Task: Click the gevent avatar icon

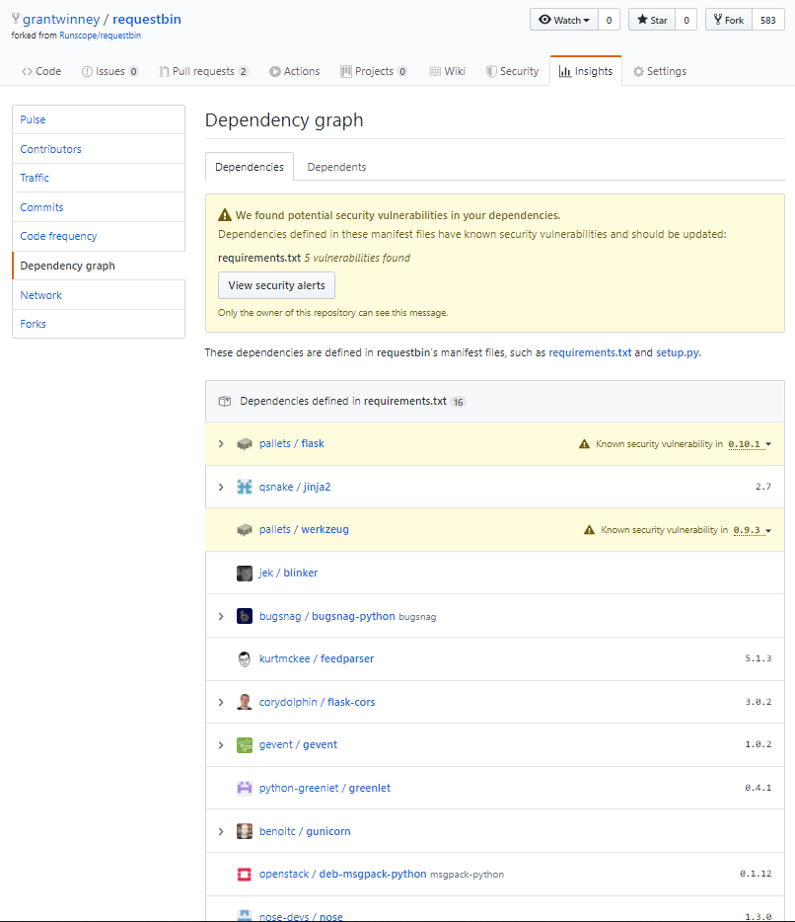Action: click(245, 745)
